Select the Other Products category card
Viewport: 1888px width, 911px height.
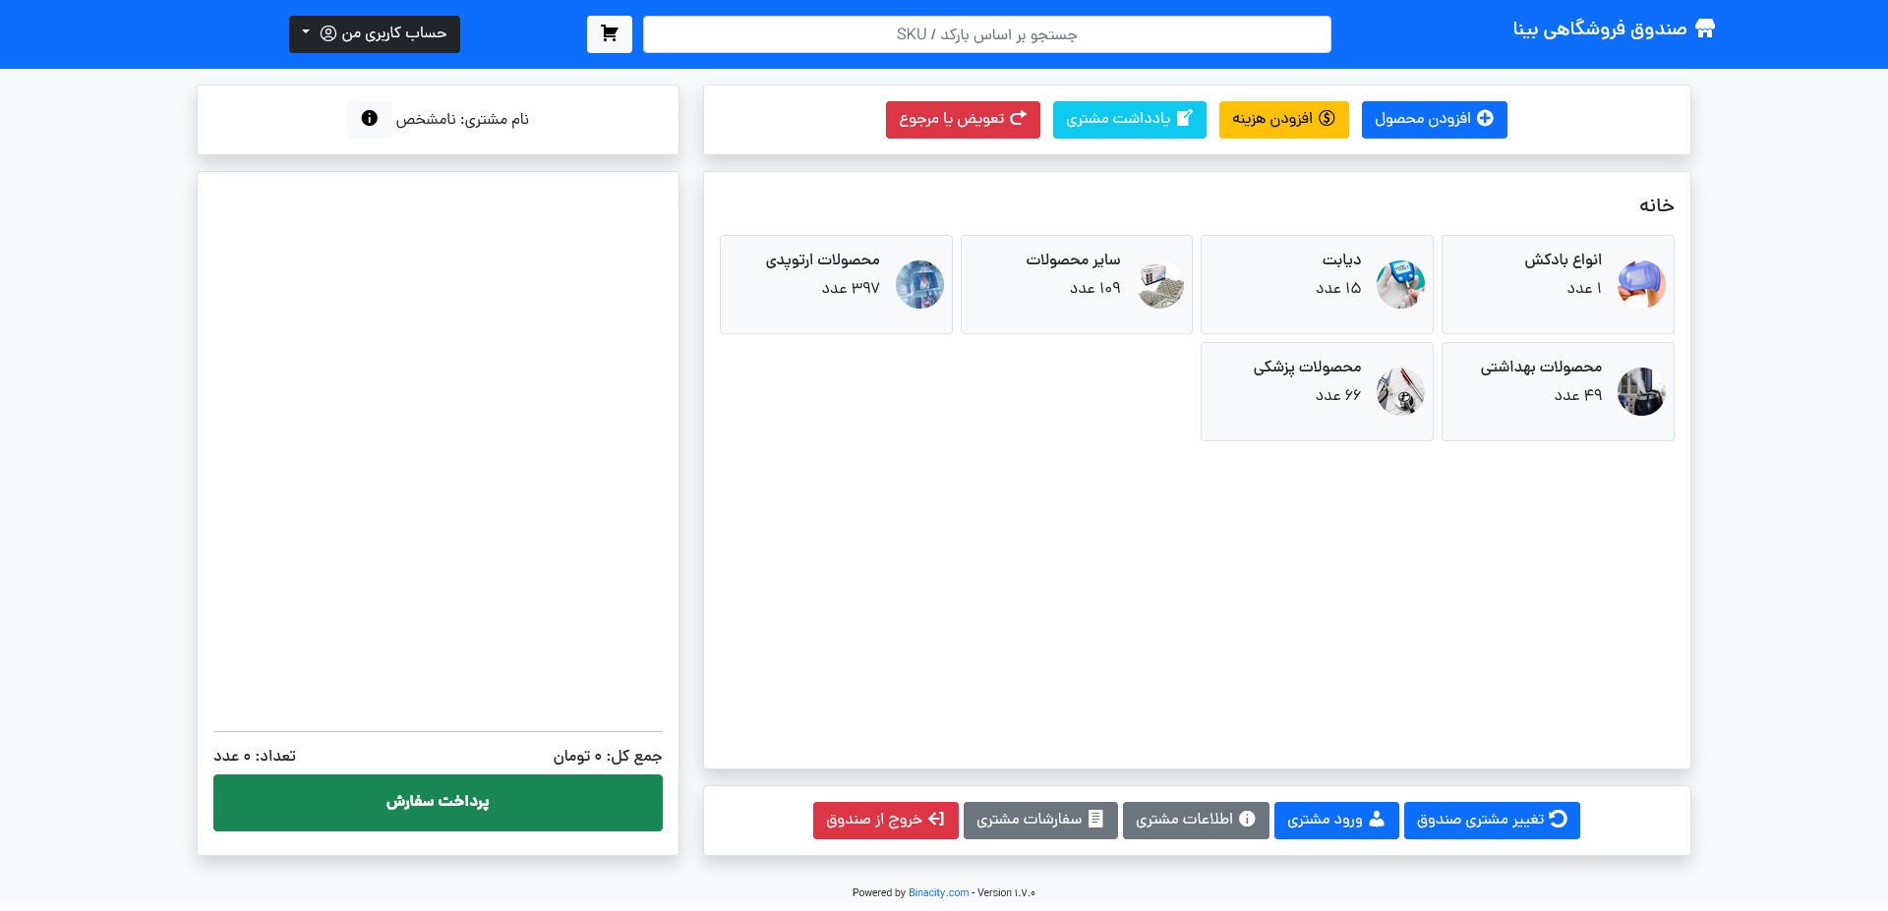[x=1076, y=284]
